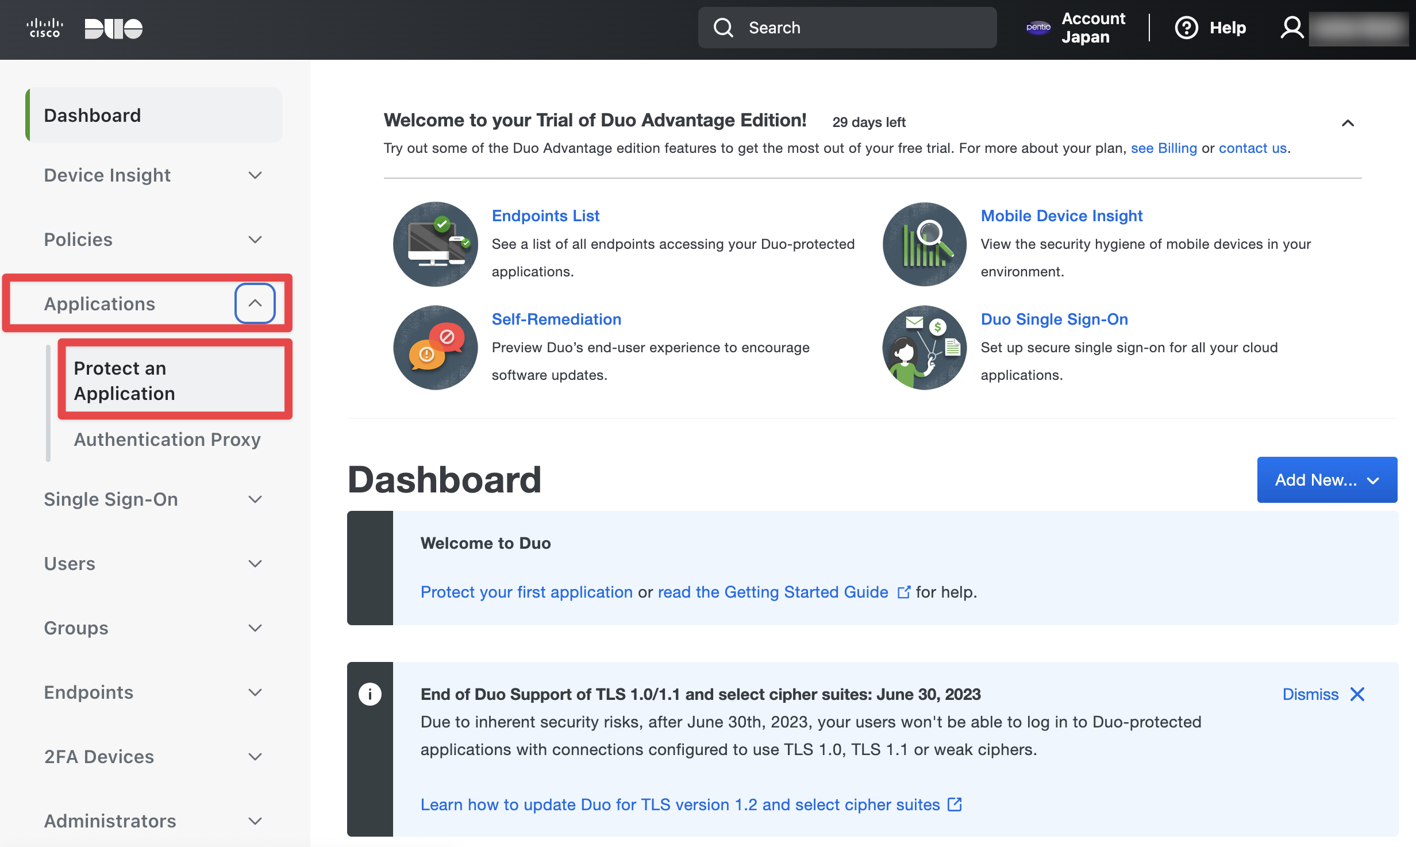1416x847 pixels.
Task: Open read the Getting Started Guide link
Action: (773, 592)
